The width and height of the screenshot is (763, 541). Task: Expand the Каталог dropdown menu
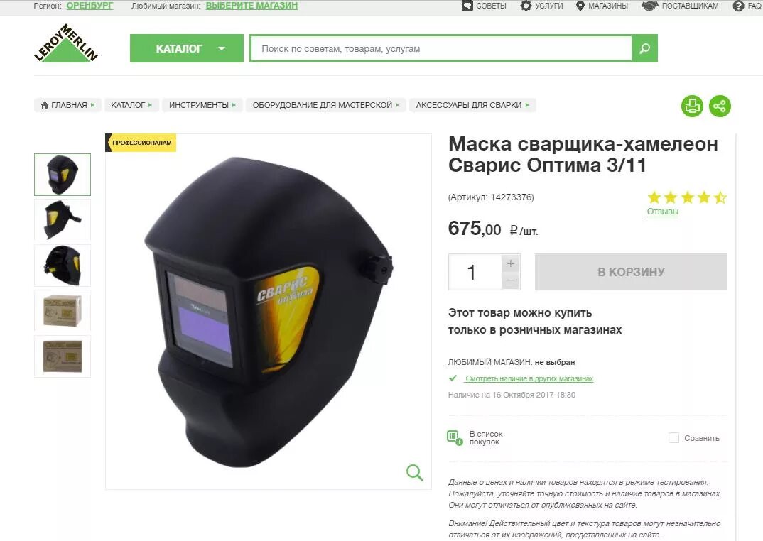tap(187, 48)
